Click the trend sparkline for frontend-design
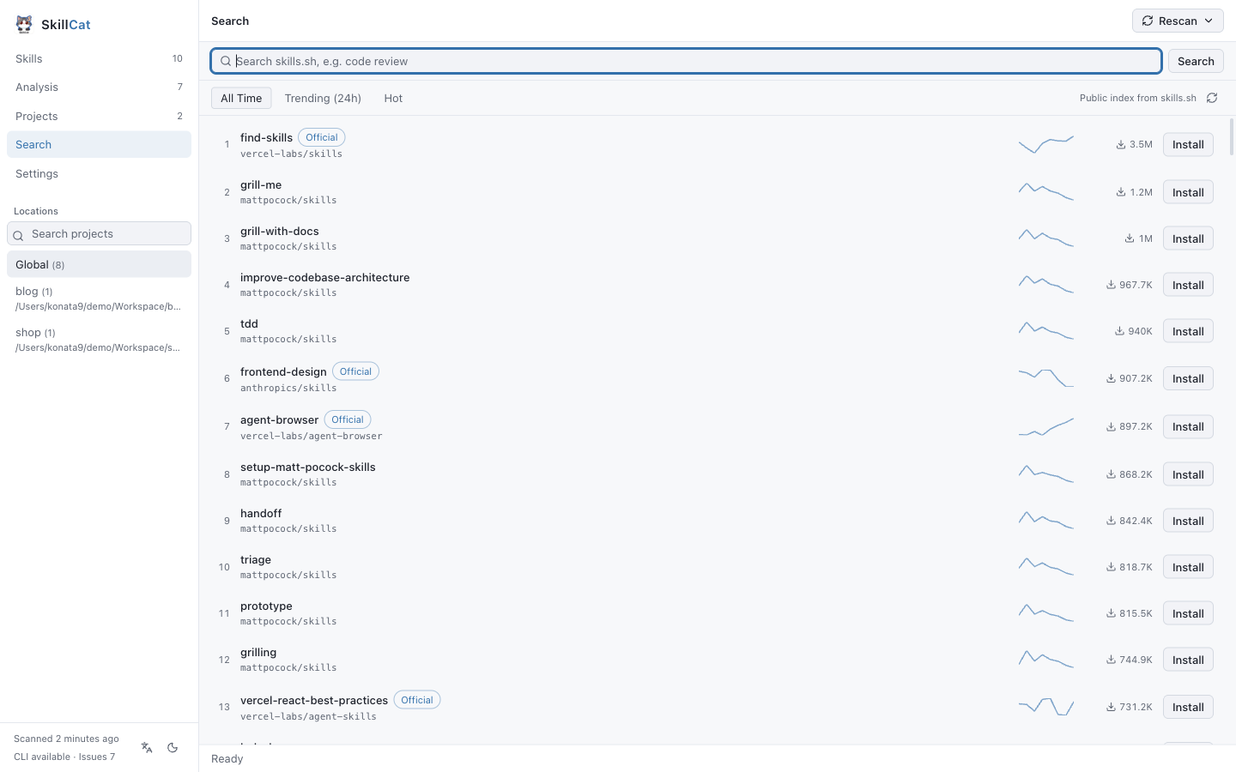The width and height of the screenshot is (1236, 772). pyautogui.click(x=1046, y=378)
